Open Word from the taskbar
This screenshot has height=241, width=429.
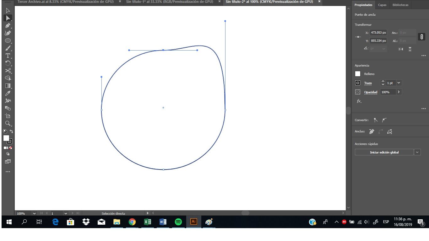163,222
